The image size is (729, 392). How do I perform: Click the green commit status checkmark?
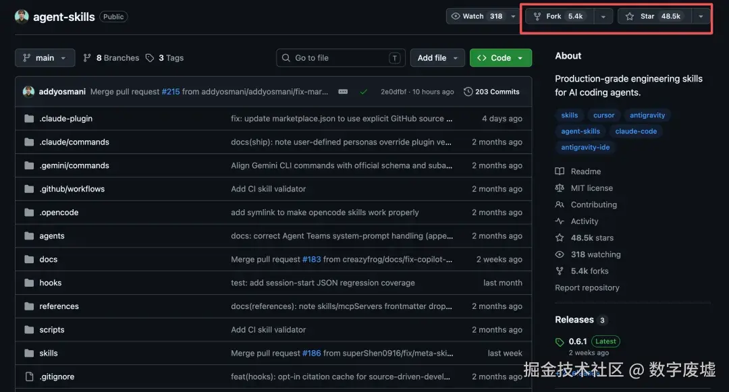[364, 92]
